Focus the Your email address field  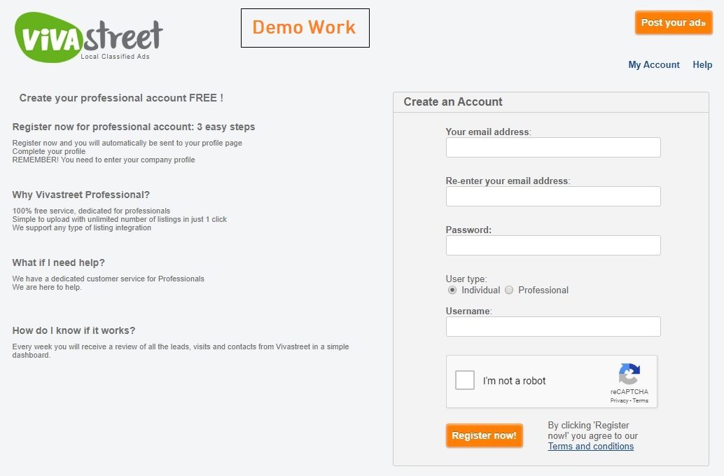pos(553,147)
